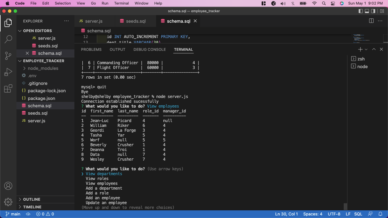Open the Search view
388x218 pixels.
coord(8,39)
